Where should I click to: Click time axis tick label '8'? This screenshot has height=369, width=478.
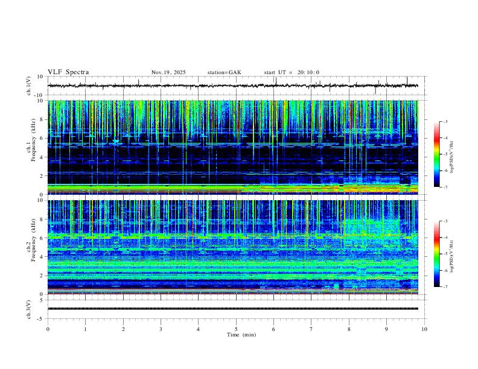[x=349, y=329]
